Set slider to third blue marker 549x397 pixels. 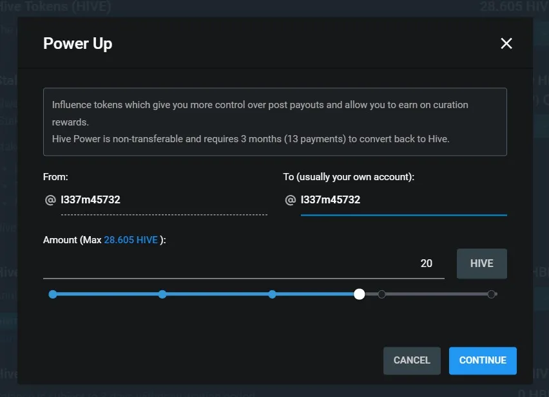[x=272, y=294]
